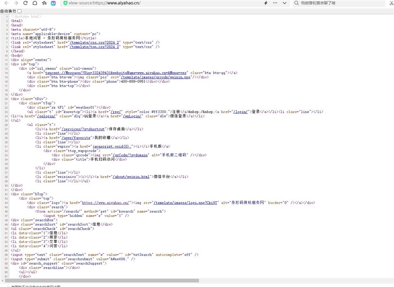Screen dimensions: 394x287
Task: Click the lightning speed mode icon
Action: pyautogui.click(x=266, y=3)
